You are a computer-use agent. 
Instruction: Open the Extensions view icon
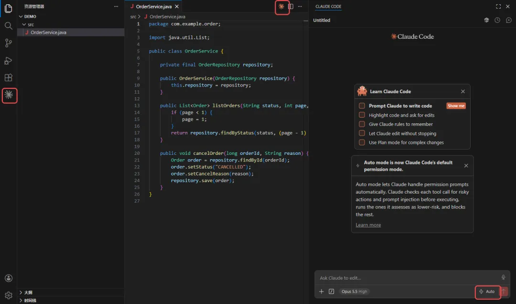click(x=9, y=77)
